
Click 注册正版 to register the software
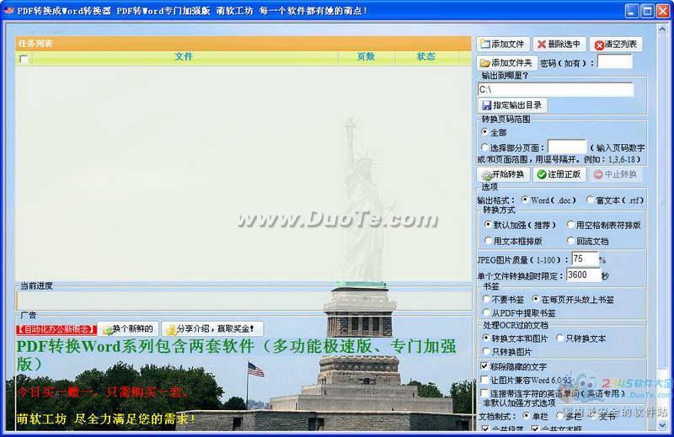click(559, 174)
